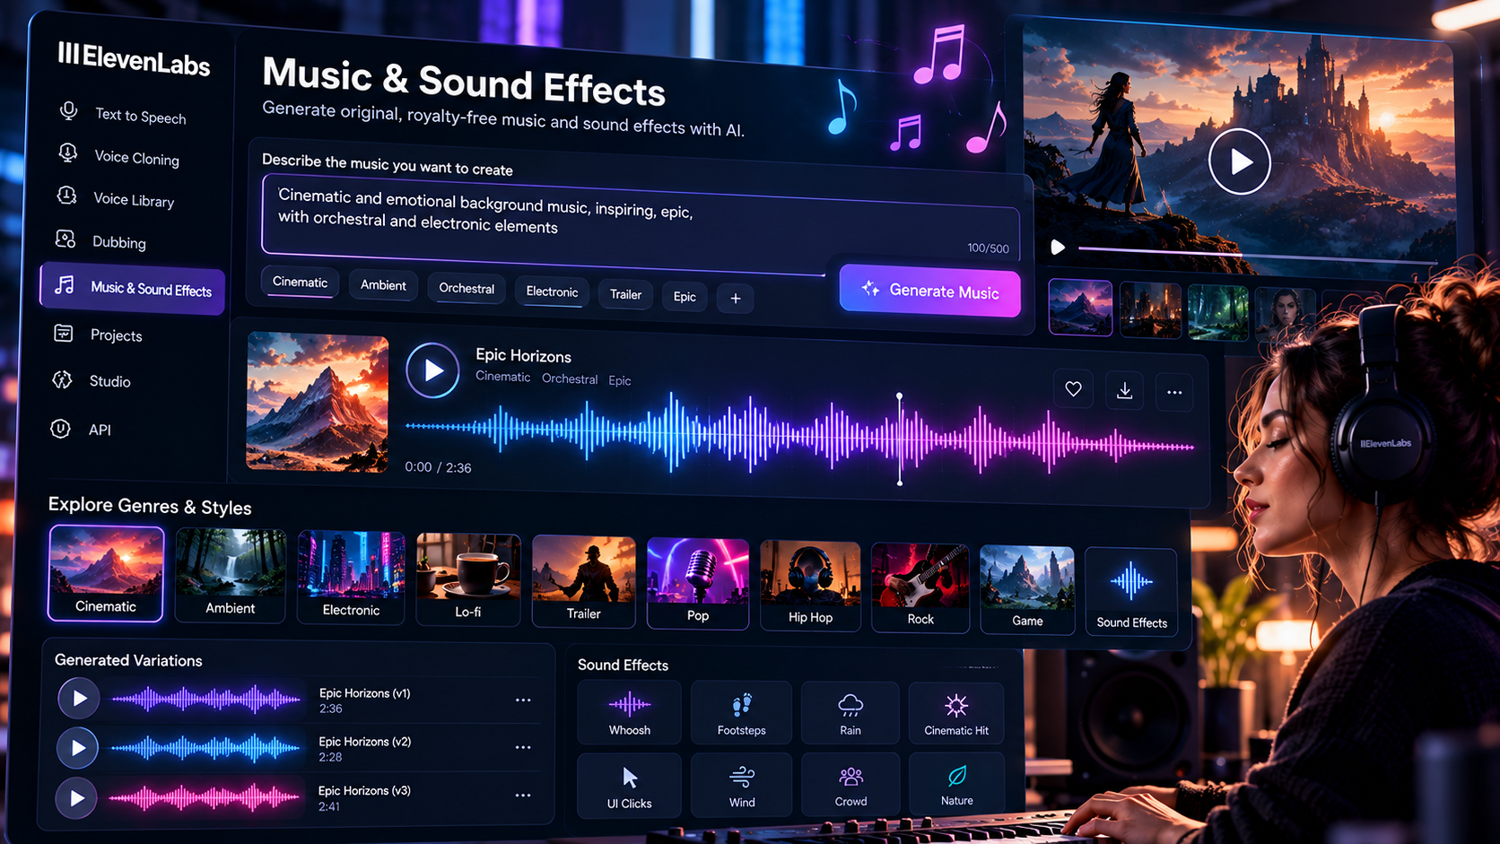This screenshot has width=1500, height=844.
Task: Choose the Game genre card
Action: 1027,590
